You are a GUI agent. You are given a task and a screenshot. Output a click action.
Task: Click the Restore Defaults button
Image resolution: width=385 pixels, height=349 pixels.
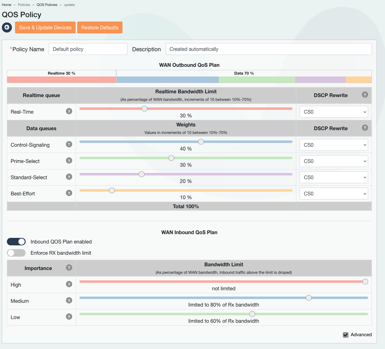pyautogui.click(x=100, y=27)
